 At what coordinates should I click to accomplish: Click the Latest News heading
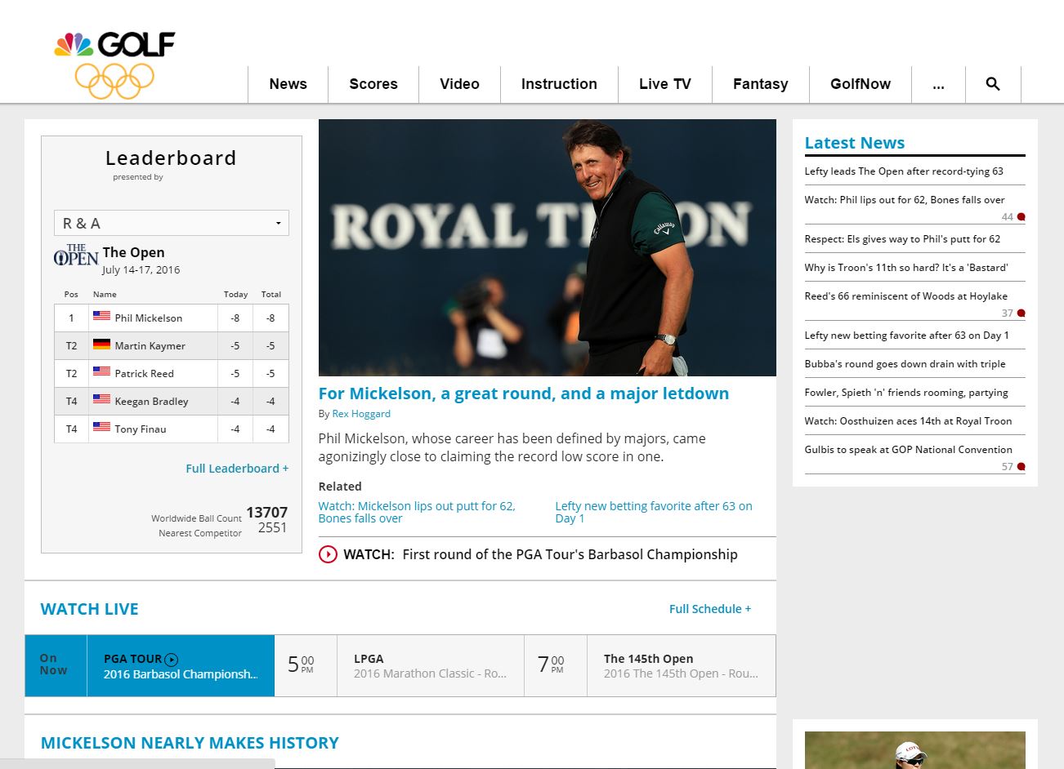(855, 143)
